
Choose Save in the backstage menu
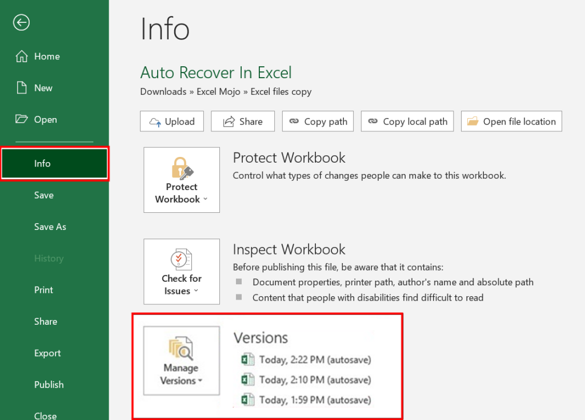[x=44, y=195]
